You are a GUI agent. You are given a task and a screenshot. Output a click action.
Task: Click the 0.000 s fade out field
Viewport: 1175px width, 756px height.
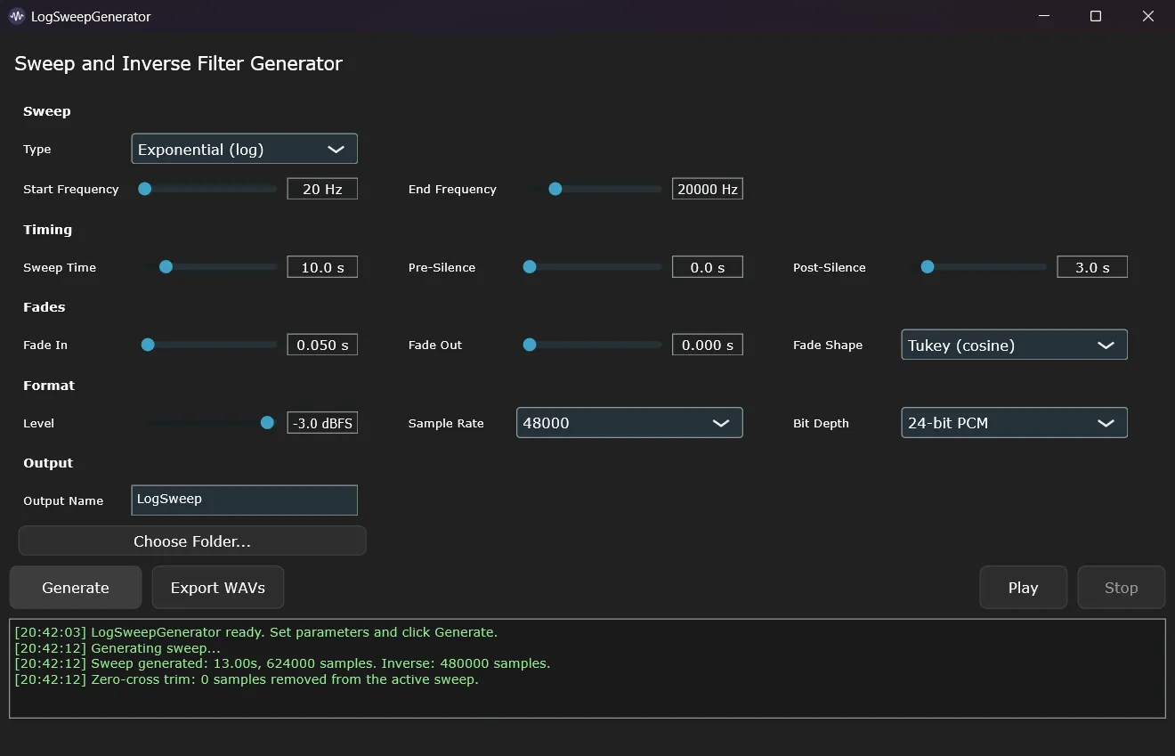click(708, 345)
